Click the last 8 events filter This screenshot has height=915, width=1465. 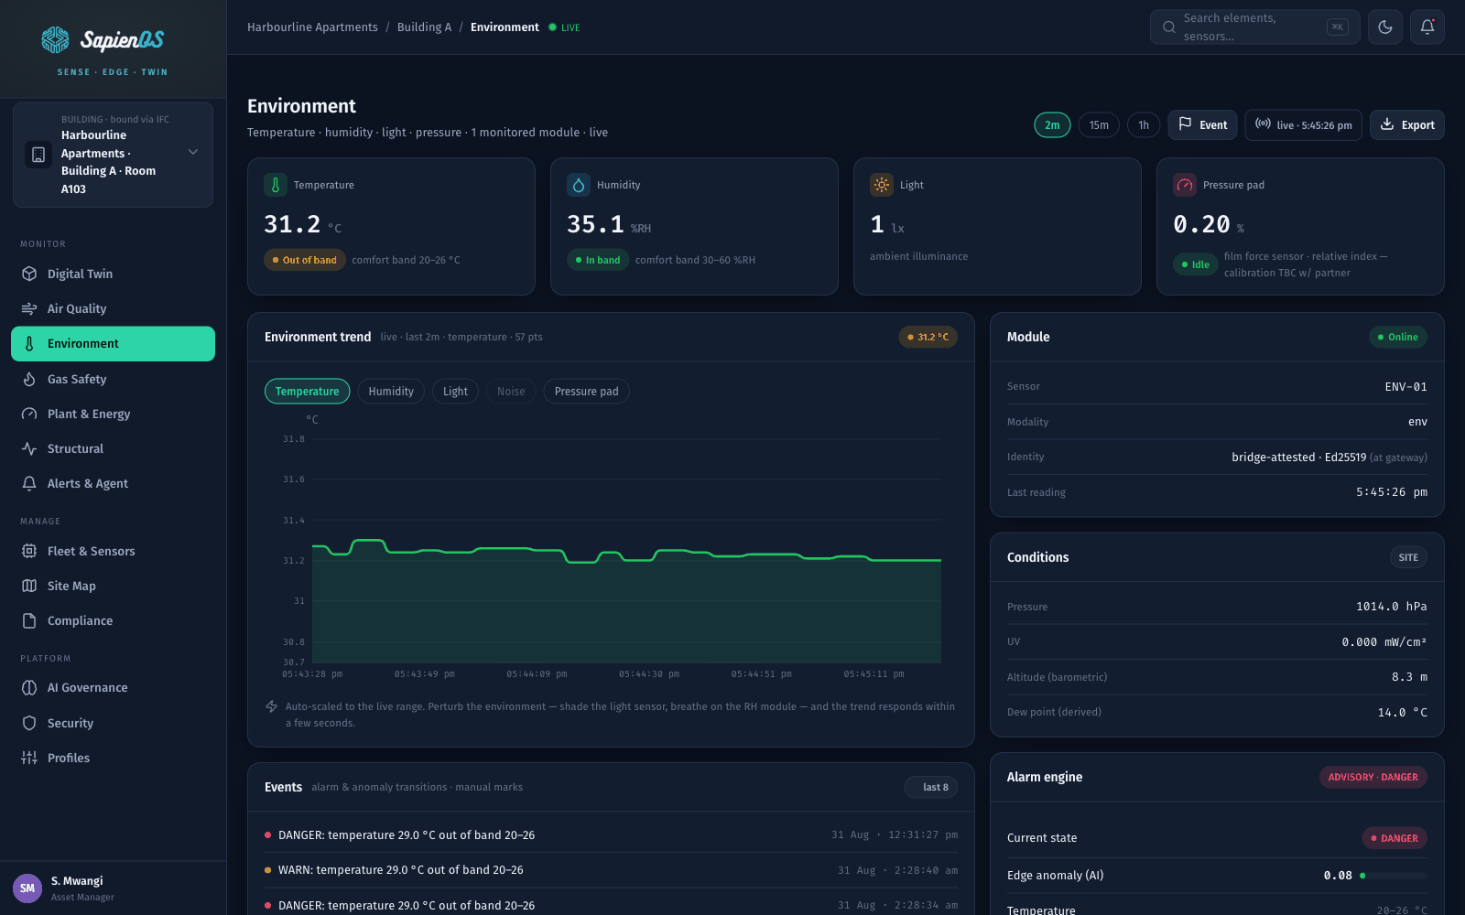[x=931, y=787]
